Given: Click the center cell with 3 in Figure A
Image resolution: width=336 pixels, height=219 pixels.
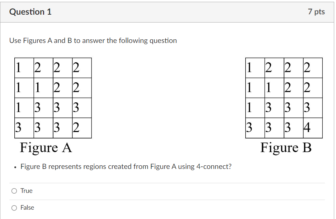Looking at the screenshot, I should 62,108.
